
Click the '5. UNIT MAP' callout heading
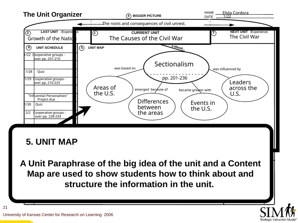coord(52,142)
